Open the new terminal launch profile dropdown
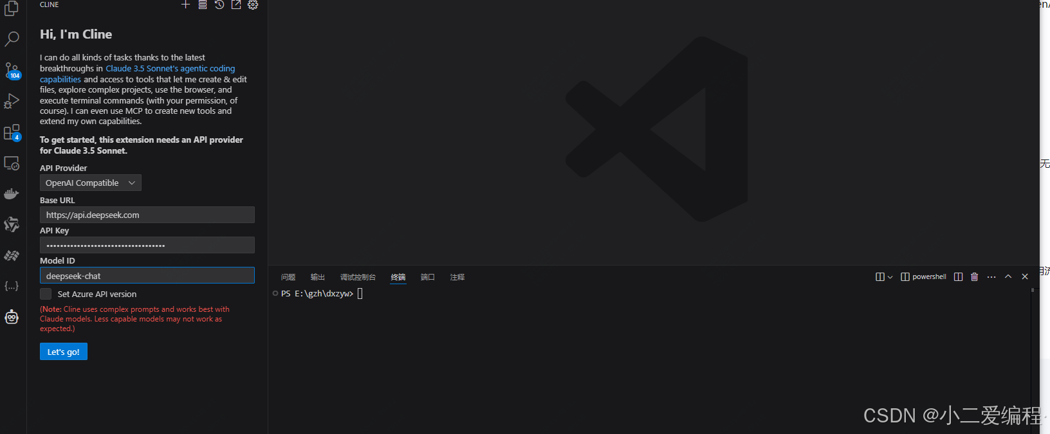The width and height of the screenshot is (1050, 434). pyautogui.click(x=890, y=277)
